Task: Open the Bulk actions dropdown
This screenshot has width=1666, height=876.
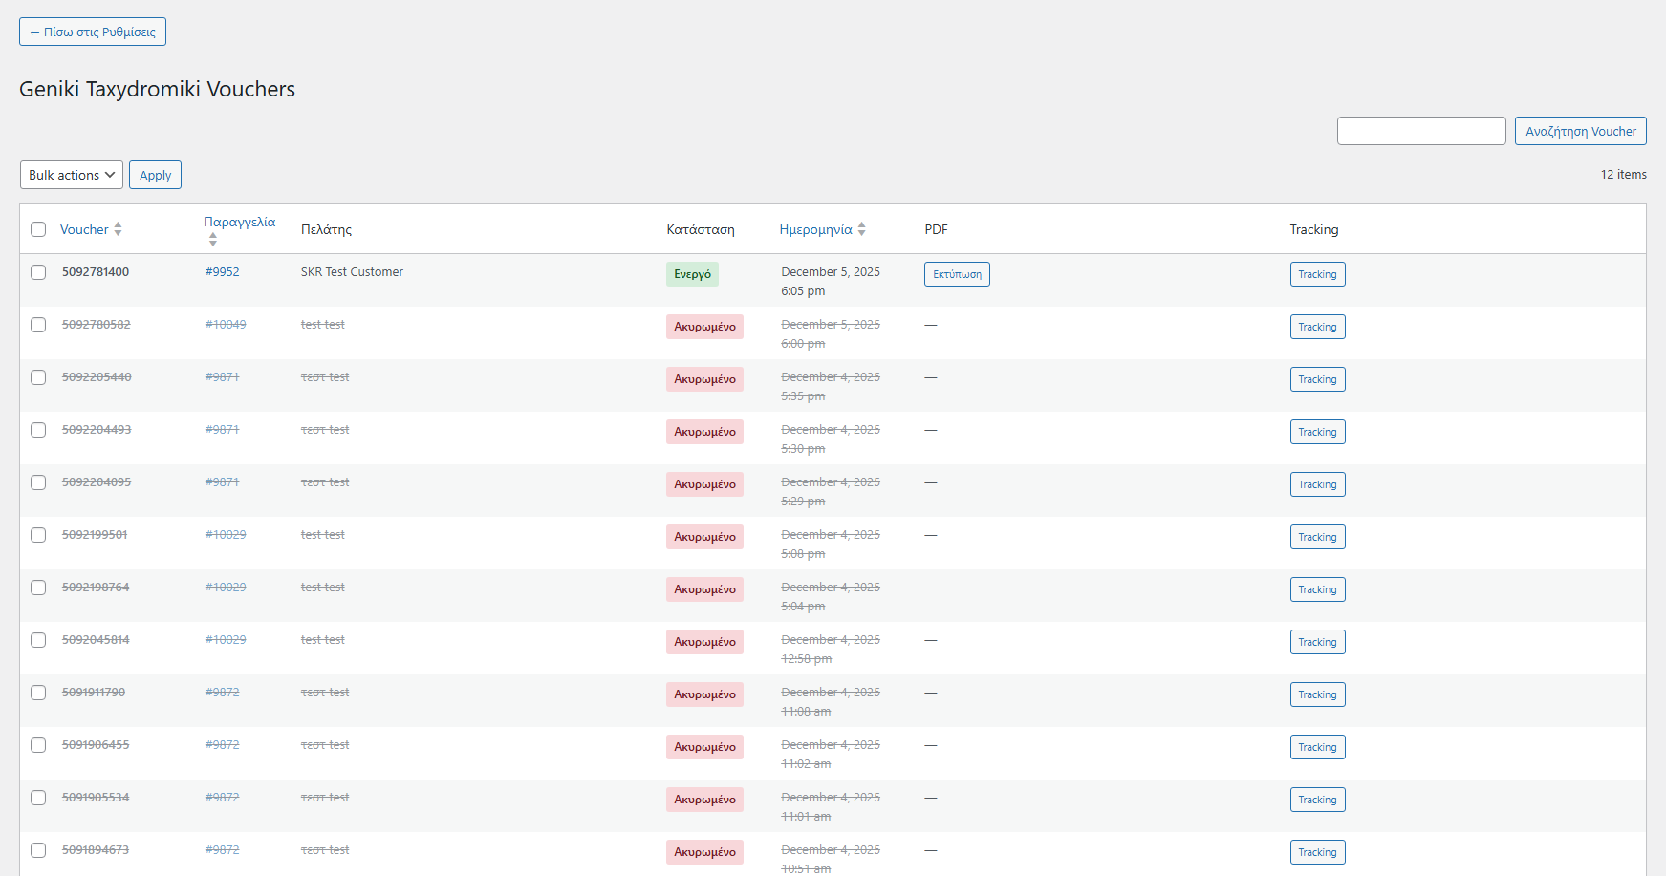Action: 72,175
